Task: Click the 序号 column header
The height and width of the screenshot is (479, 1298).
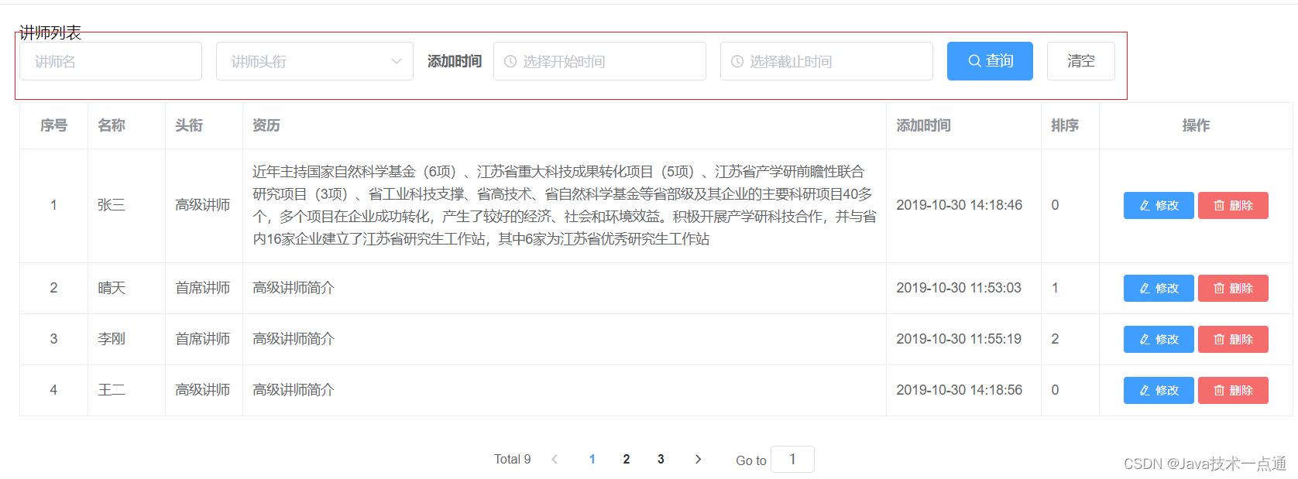Action: 53,125
